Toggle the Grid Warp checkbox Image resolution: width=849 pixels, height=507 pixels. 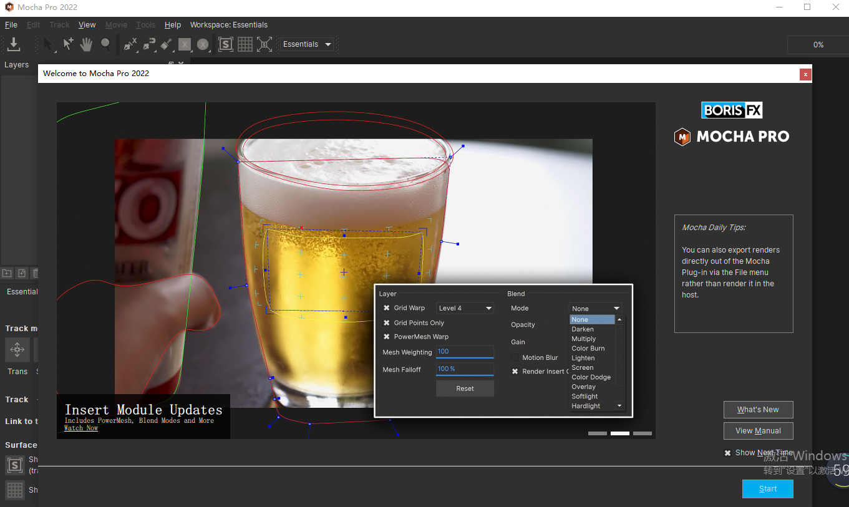(x=387, y=308)
